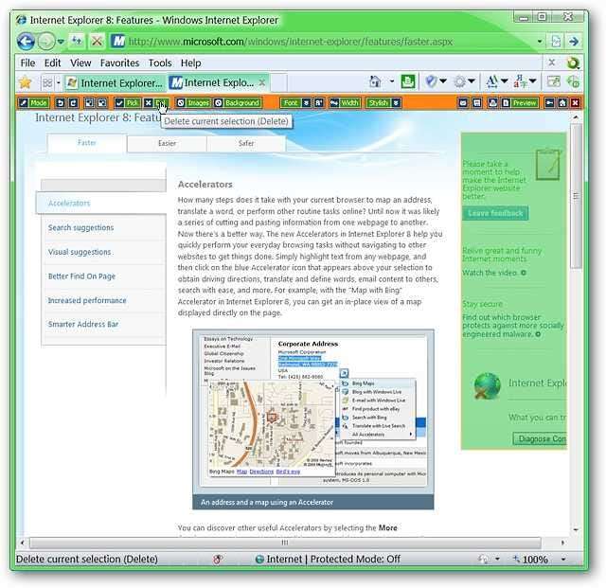Open the address bar history dropdown
The width and height of the screenshot is (606, 588).
tap(540, 42)
